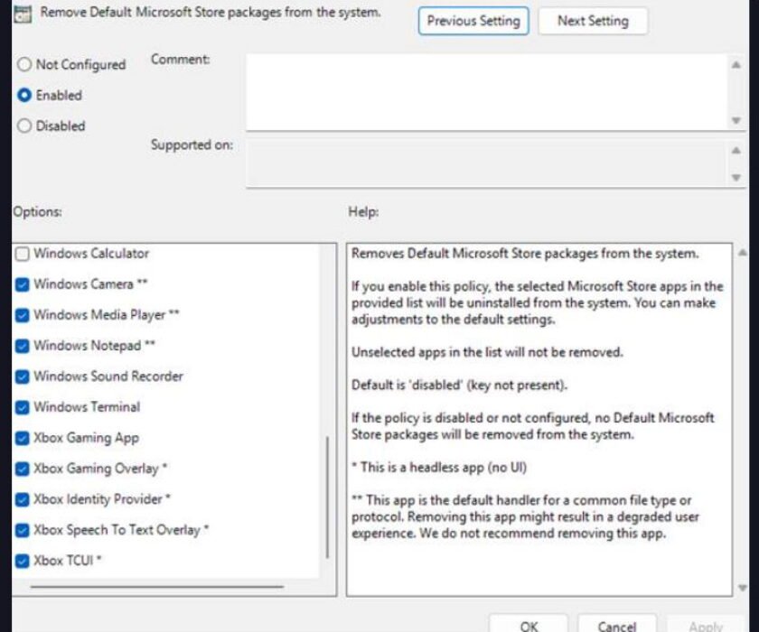Viewport: 759px width, 632px height.
Task: Click the OK button
Action: pos(528,625)
